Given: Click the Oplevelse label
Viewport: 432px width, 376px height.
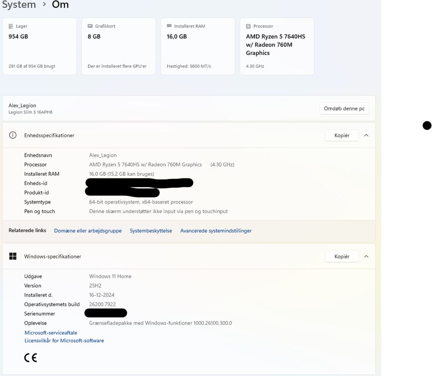Looking at the screenshot, I should coord(35,323).
